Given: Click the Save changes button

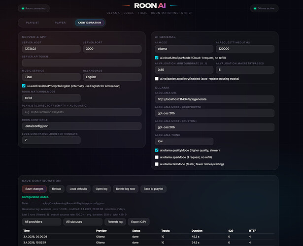Looking at the screenshot, I should (34, 189).
